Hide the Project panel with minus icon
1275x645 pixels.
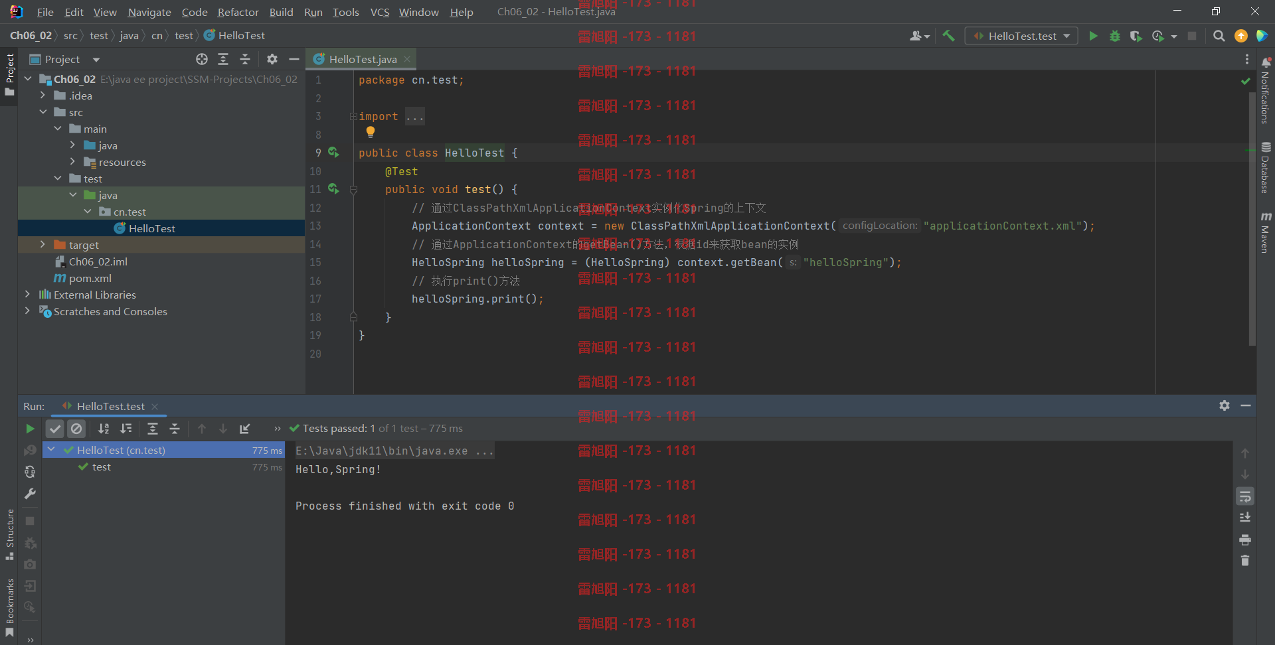[294, 59]
